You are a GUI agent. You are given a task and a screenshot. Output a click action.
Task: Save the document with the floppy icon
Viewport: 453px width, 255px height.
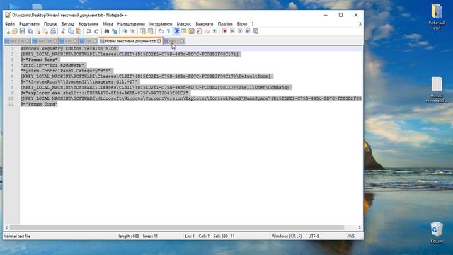click(22, 31)
